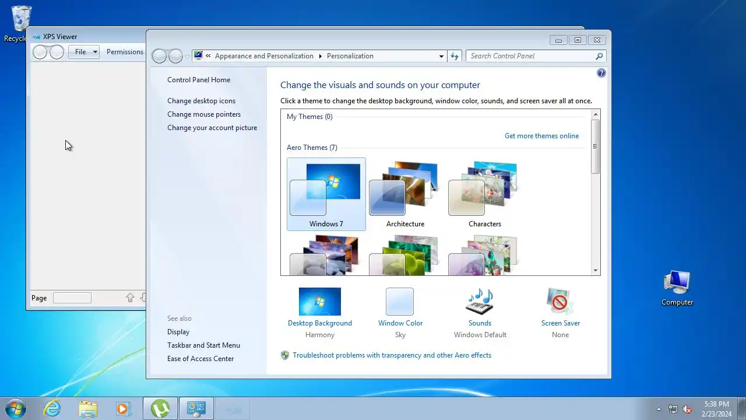The width and height of the screenshot is (746, 420).
Task: Click theme list scroll up arrow
Action: tap(596, 114)
